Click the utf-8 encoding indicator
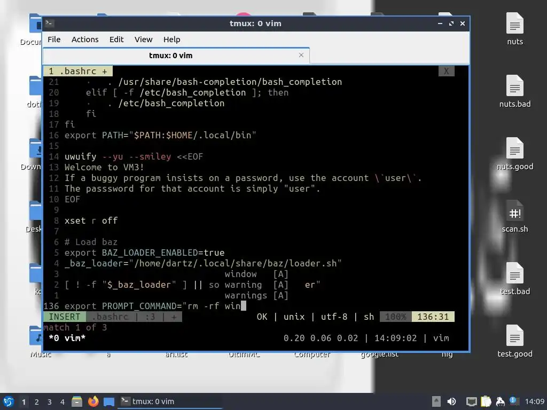The width and height of the screenshot is (547, 410). coord(334,317)
